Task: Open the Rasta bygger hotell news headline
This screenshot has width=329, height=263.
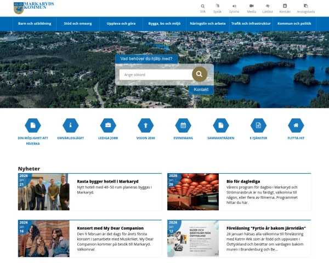Action: [x=106, y=181]
